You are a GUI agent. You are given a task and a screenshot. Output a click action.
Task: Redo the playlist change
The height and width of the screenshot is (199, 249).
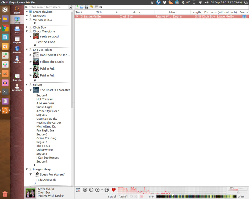[x=96, y=7]
